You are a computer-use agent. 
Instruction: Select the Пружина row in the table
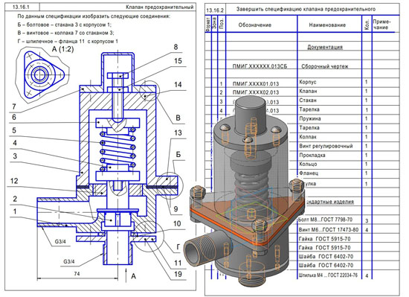pyautogui.click(x=302, y=119)
